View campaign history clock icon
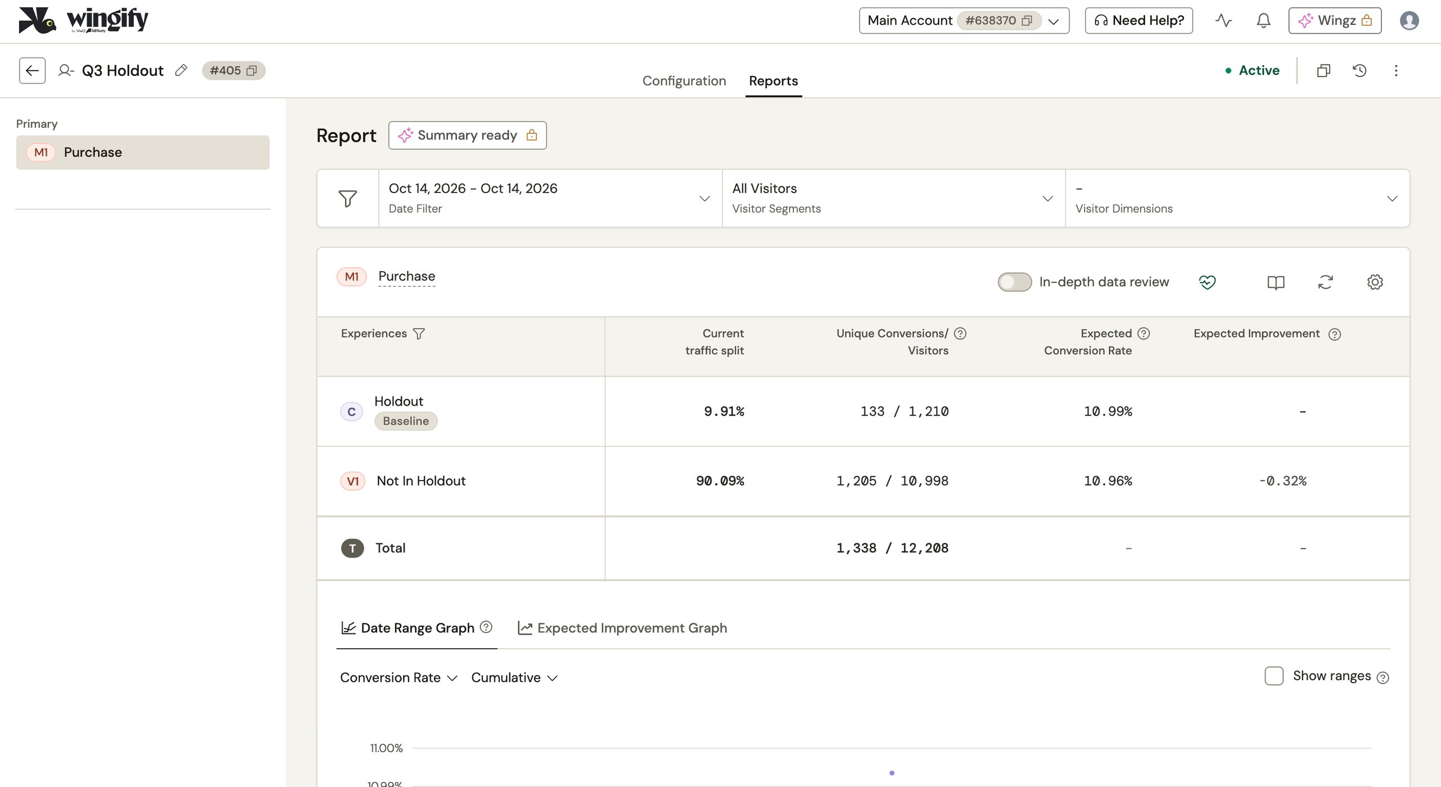Screen dimensions: 1441x787 pyautogui.click(x=1359, y=70)
